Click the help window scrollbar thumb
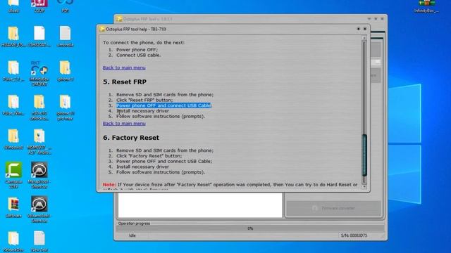This screenshot has width=451, height=253. (364, 155)
